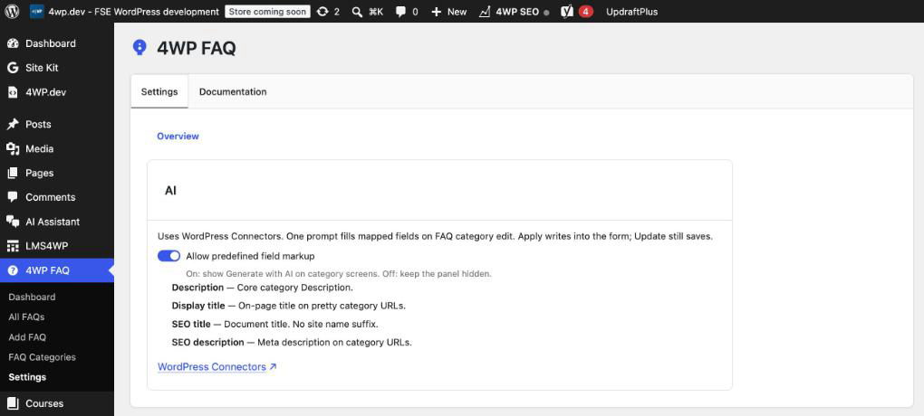Click the updates refresh icon
This screenshot has width=924, height=416.
tap(322, 11)
